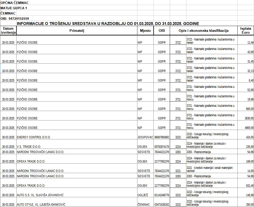Select the Isplata Euro column header
Image resolution: width=254 pixels, height=207 pixels.
[x=246, y=31]
